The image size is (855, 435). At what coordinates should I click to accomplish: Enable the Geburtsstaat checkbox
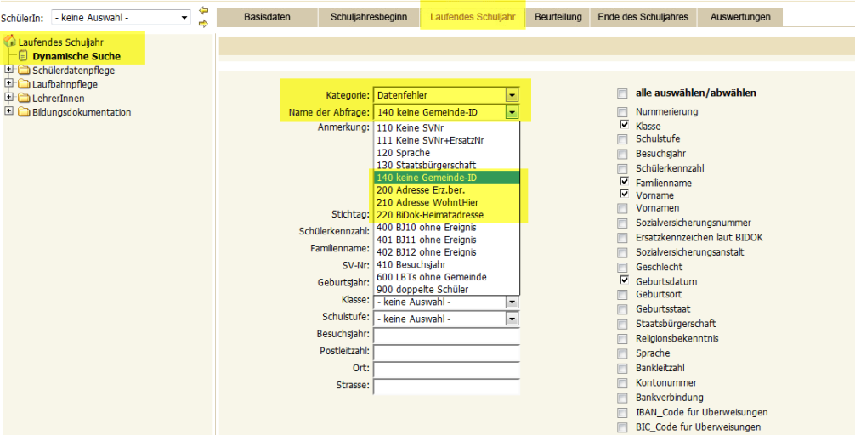pos(622,309)
